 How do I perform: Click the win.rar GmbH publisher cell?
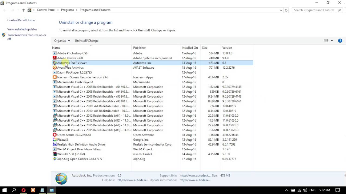143,154
